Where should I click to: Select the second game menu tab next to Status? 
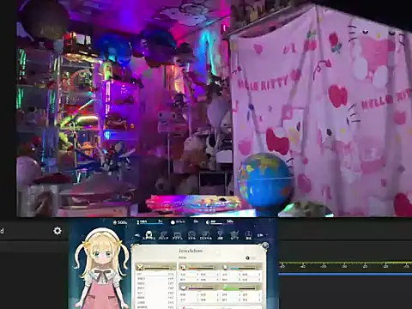163,235
